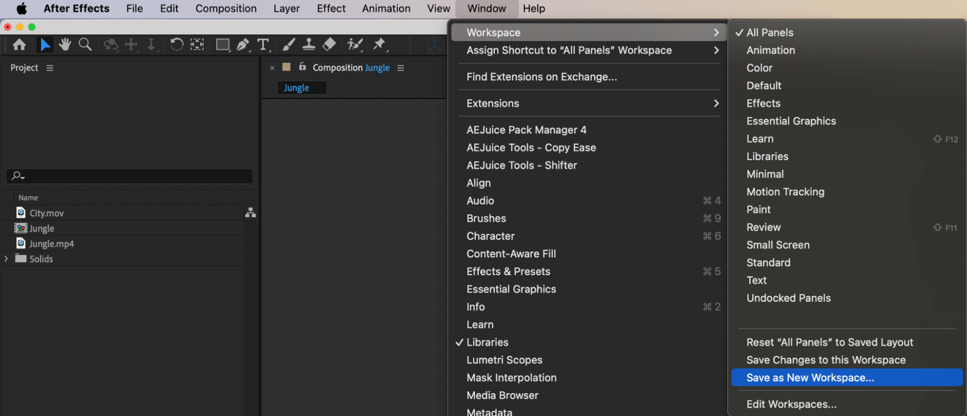
Task: Toggle the Brushes panel on
Action: point(587,219)
